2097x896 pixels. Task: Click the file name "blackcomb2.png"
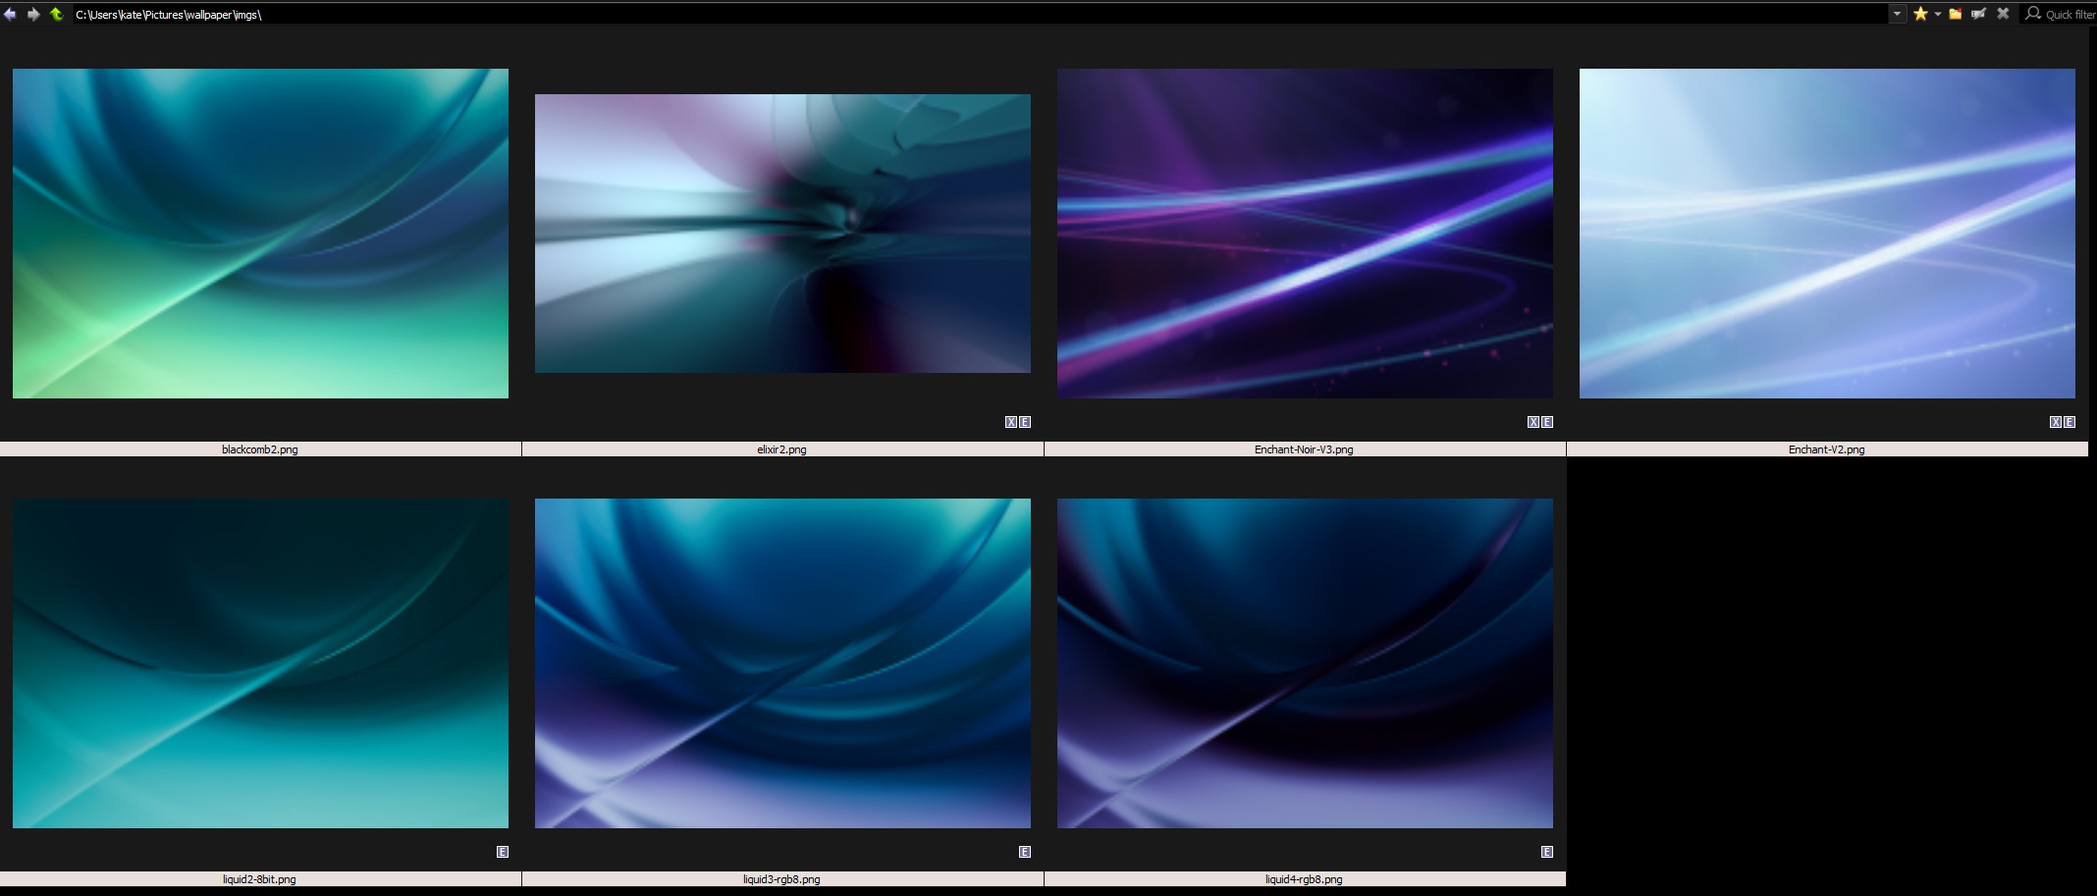point(260,449)
